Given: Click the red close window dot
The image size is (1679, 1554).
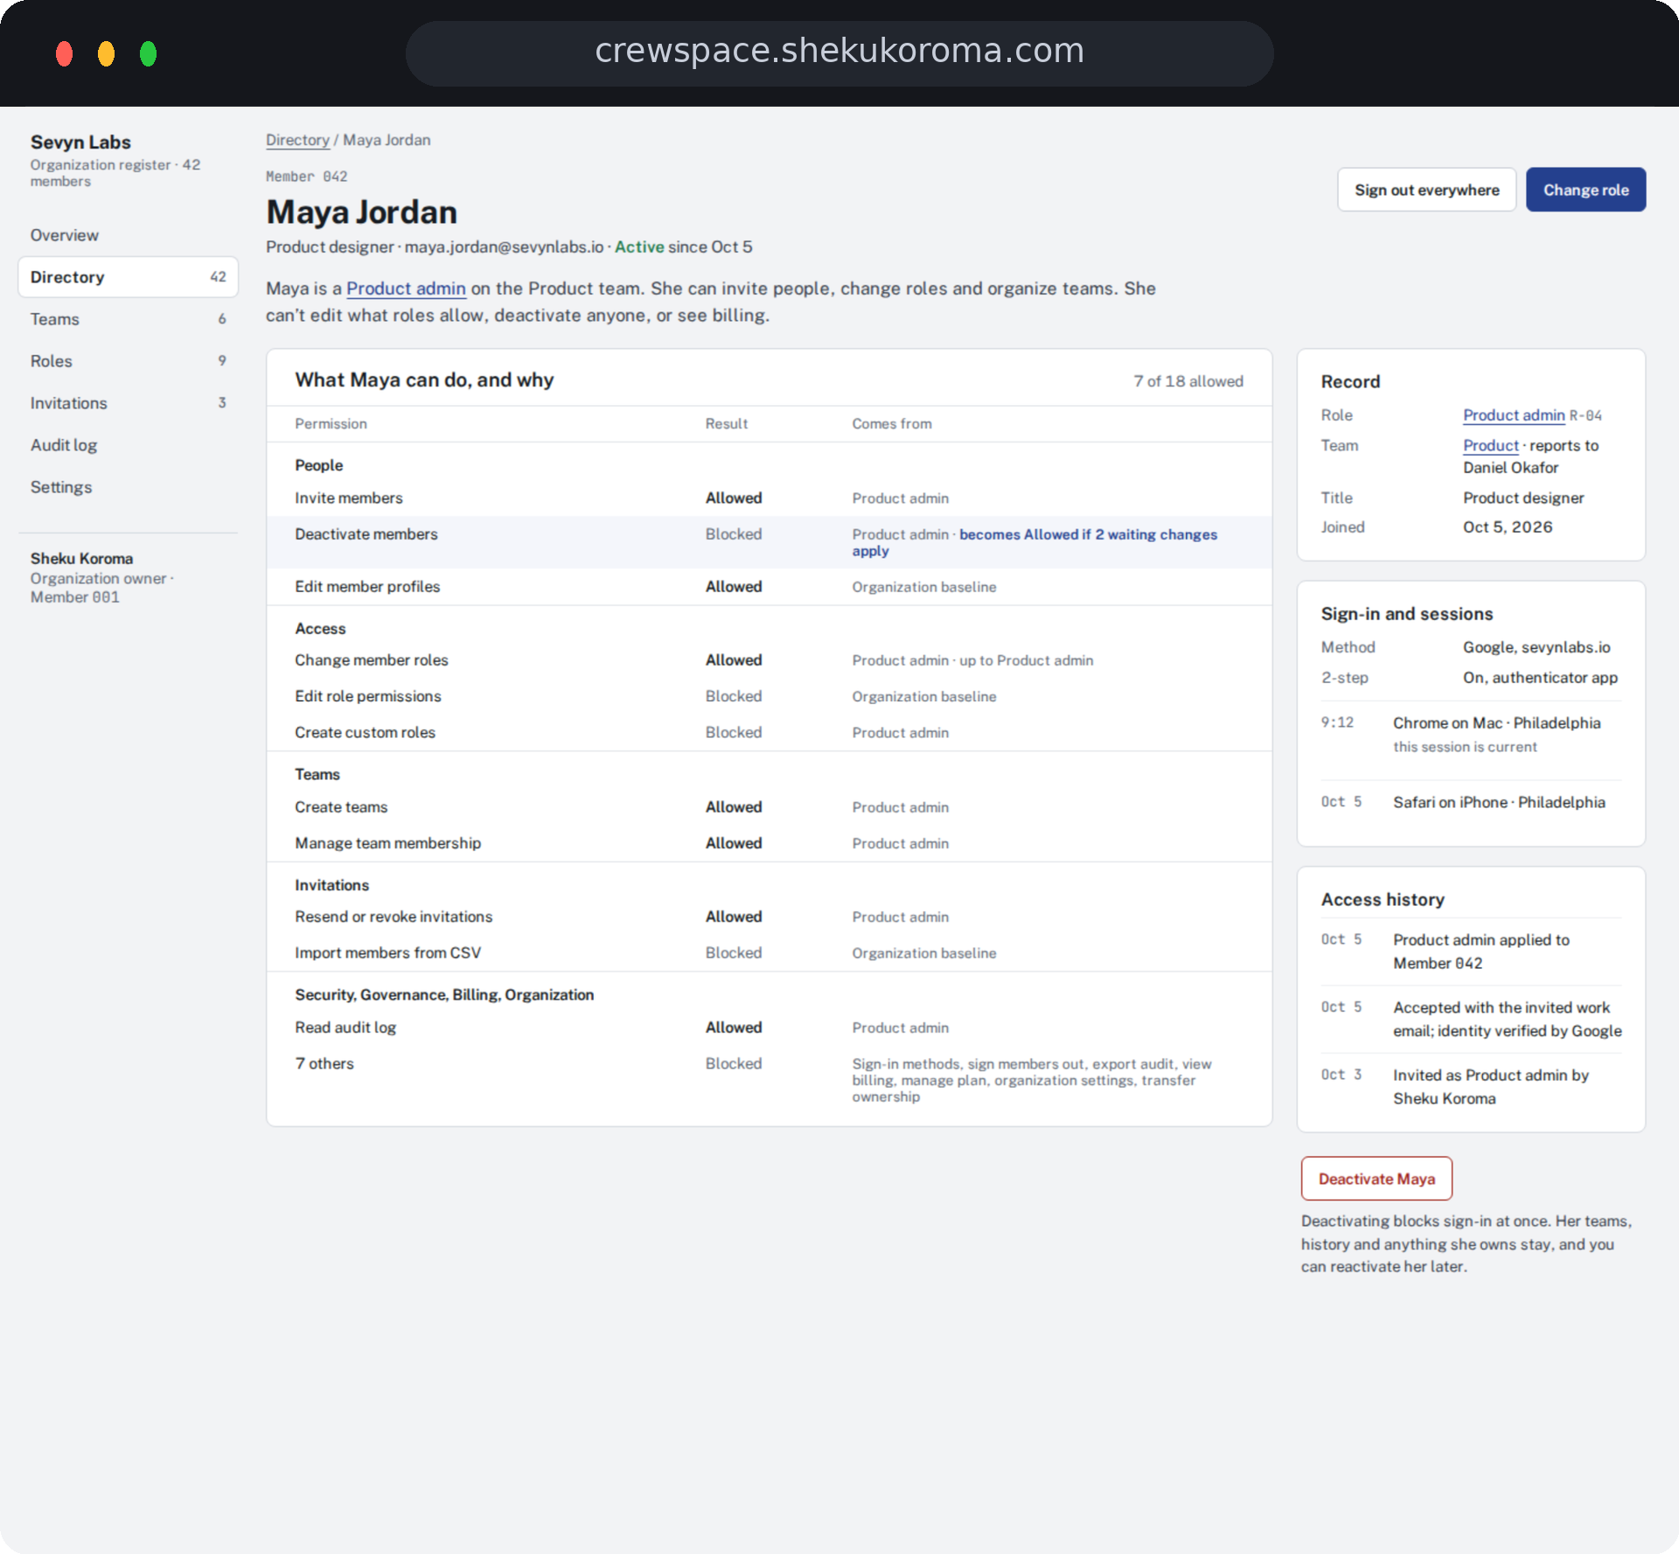Looking at the screenshot, I should coord(64,53).
